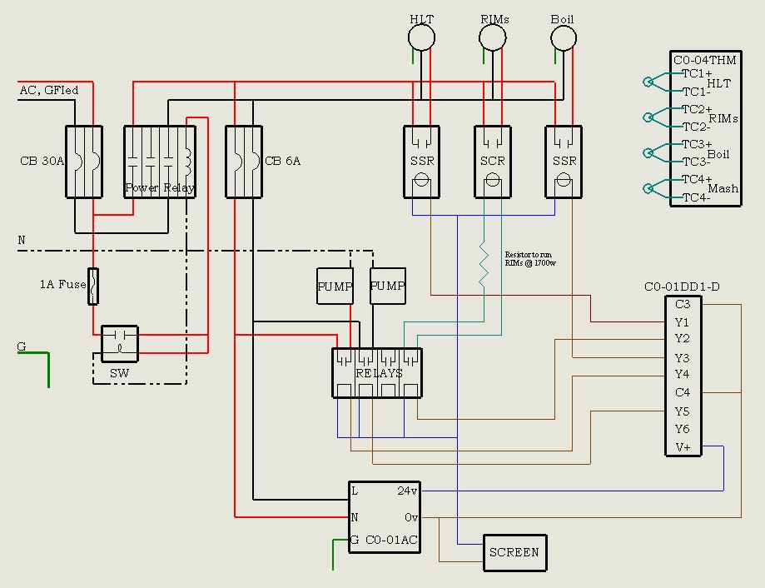Click the "HLT" label inside the C0-04THM module

[x=718, y=83]
